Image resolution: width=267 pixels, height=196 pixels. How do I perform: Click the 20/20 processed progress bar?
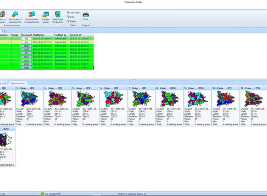click(26, 60)
